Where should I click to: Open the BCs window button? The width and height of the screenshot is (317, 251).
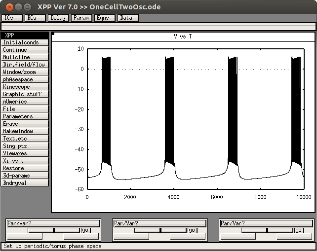[x=35, y=18]
